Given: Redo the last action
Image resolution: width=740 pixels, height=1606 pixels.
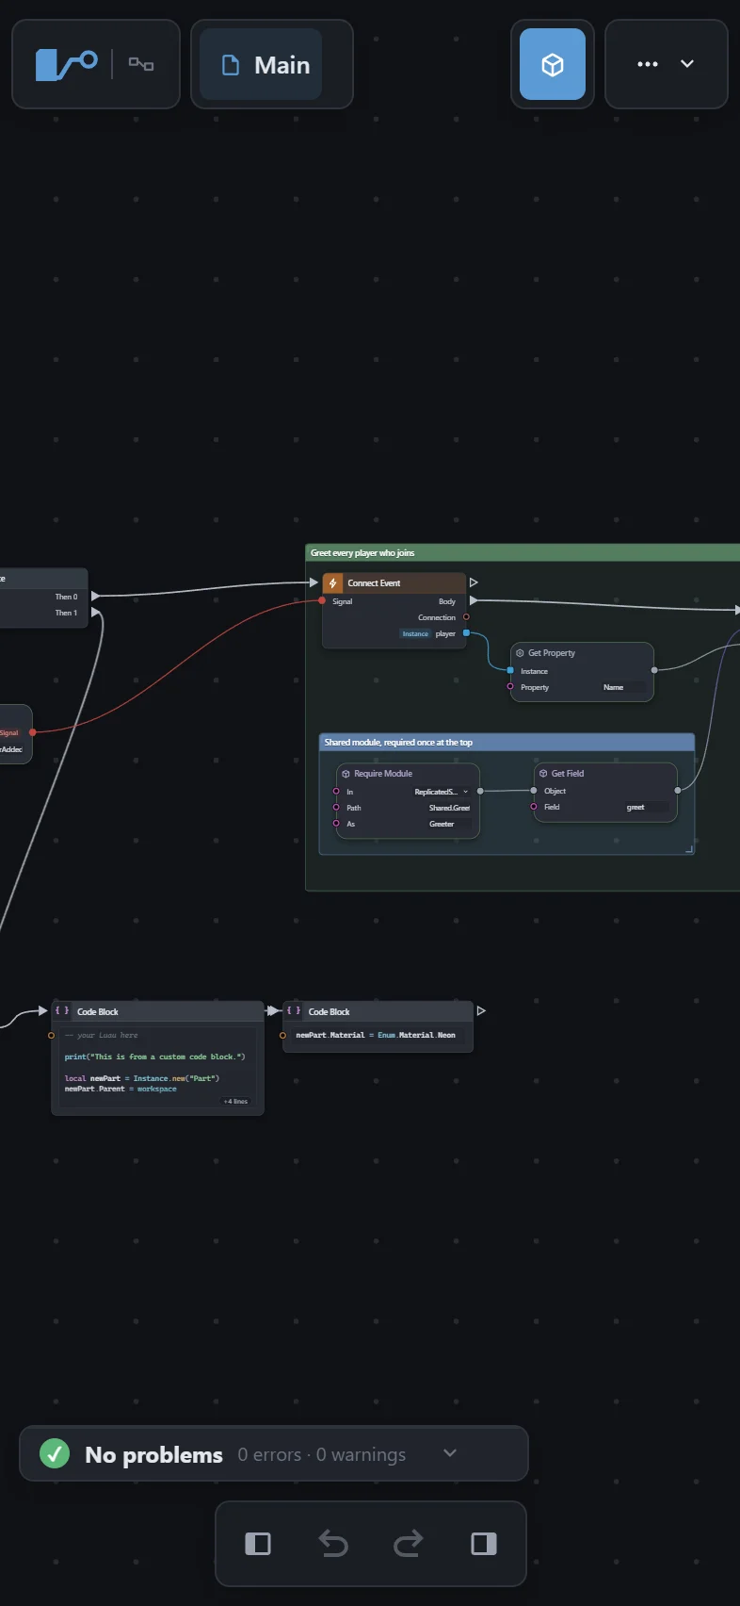Looking at the screenshot, I should pos(409,1544).
